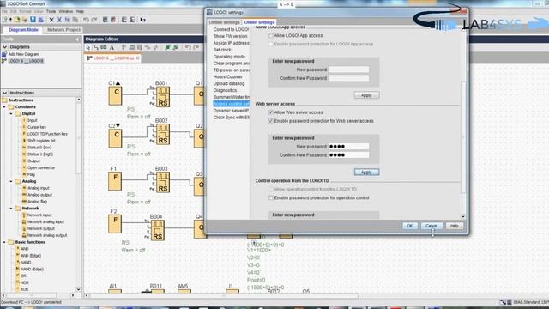Click the first green simulation icon in Diagram Editor

[168, 47]
